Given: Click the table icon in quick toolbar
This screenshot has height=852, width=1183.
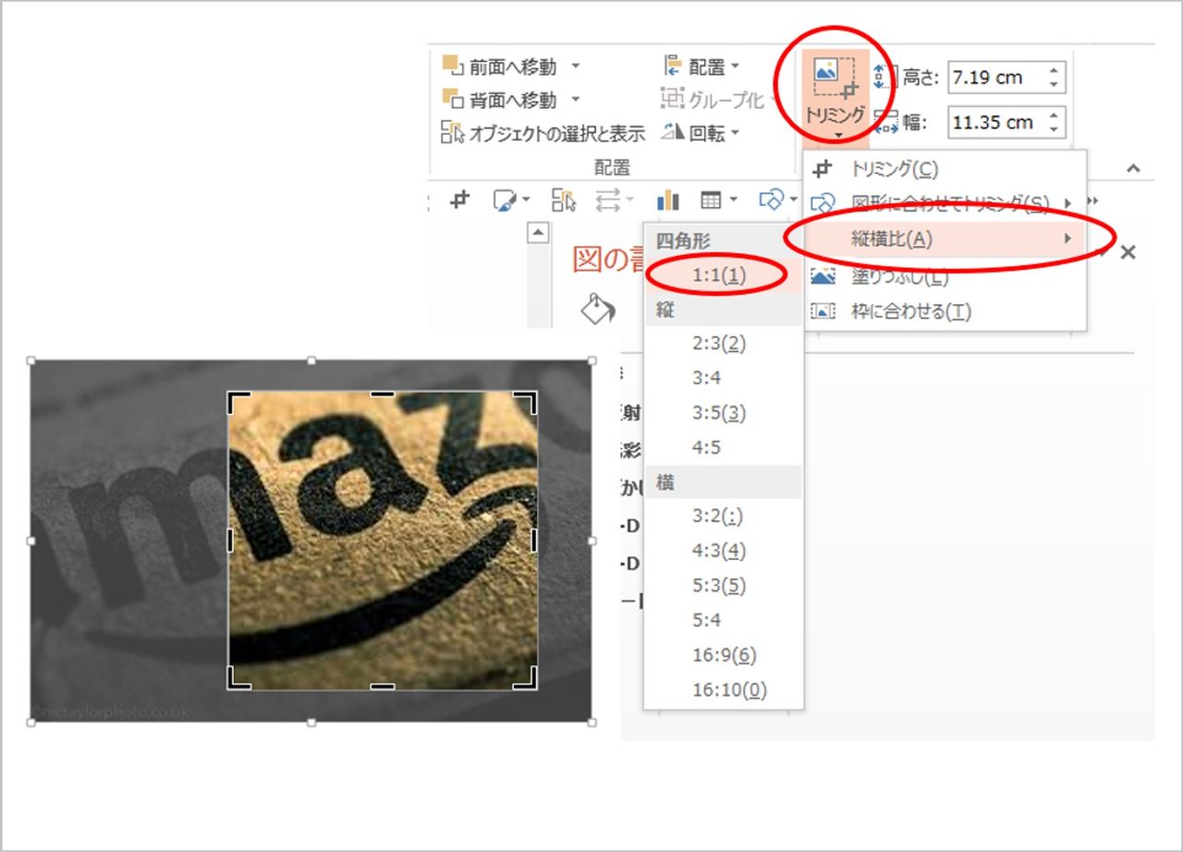Looking at the screenshot, I should click(x=711, y=200).
